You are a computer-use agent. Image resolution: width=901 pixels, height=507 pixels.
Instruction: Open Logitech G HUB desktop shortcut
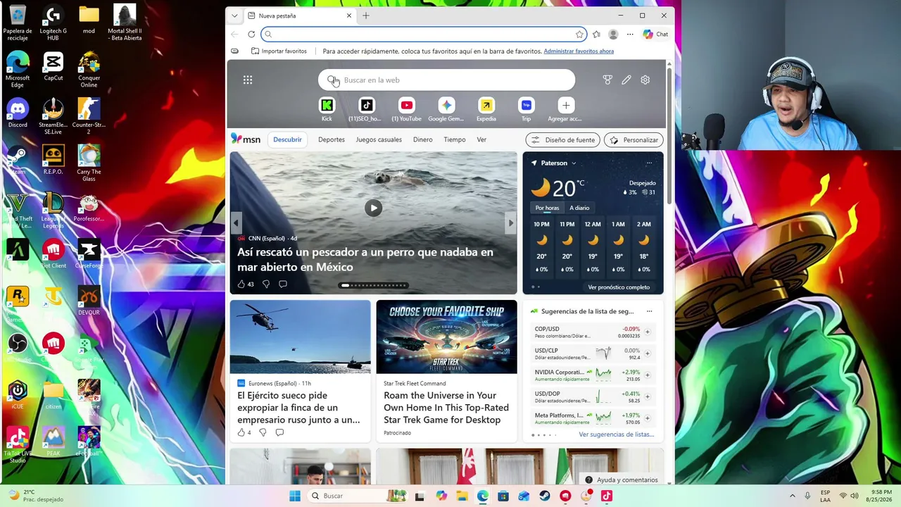click(x=53, y=23)
